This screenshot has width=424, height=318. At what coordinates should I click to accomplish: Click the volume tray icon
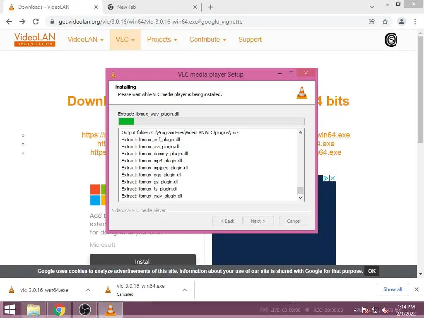(x=385, y=310)
